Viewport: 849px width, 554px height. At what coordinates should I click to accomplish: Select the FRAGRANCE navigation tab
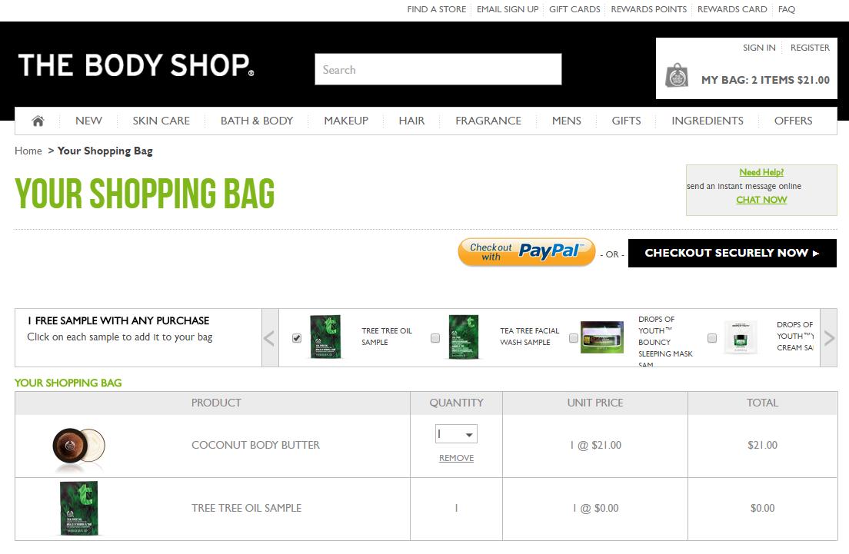coord(488,121)
